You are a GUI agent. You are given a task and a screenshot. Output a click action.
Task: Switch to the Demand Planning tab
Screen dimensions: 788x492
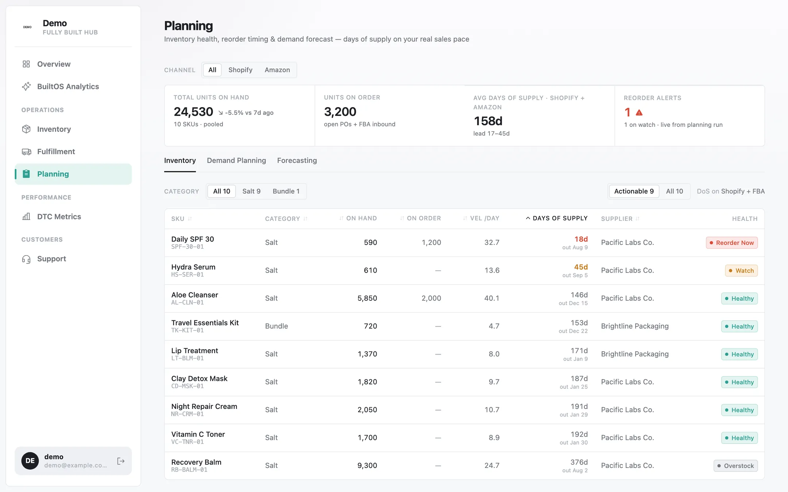click(x=236, y=161)
